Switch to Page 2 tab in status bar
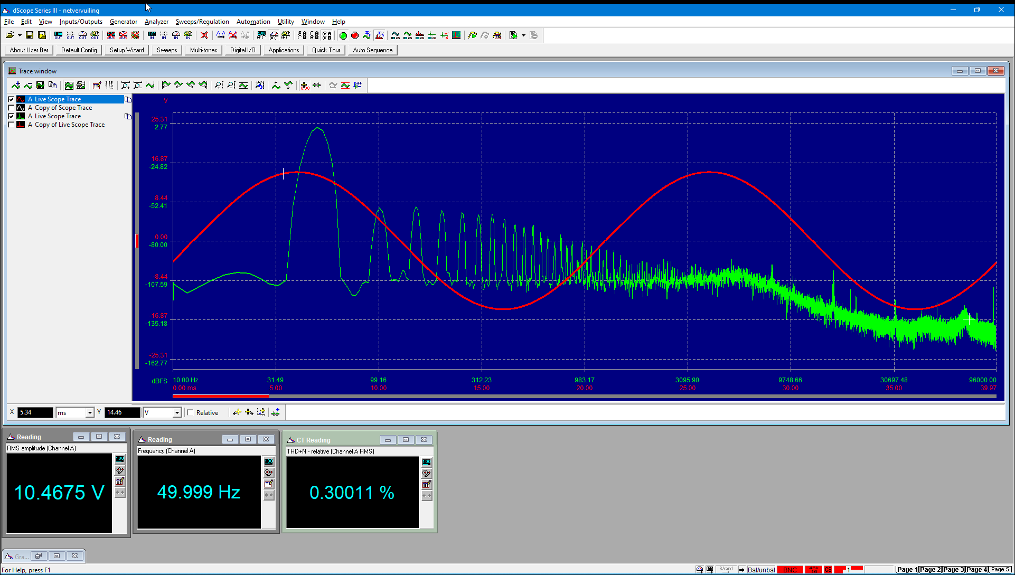This screenshot has width=1015, height=575. (930, 570)
